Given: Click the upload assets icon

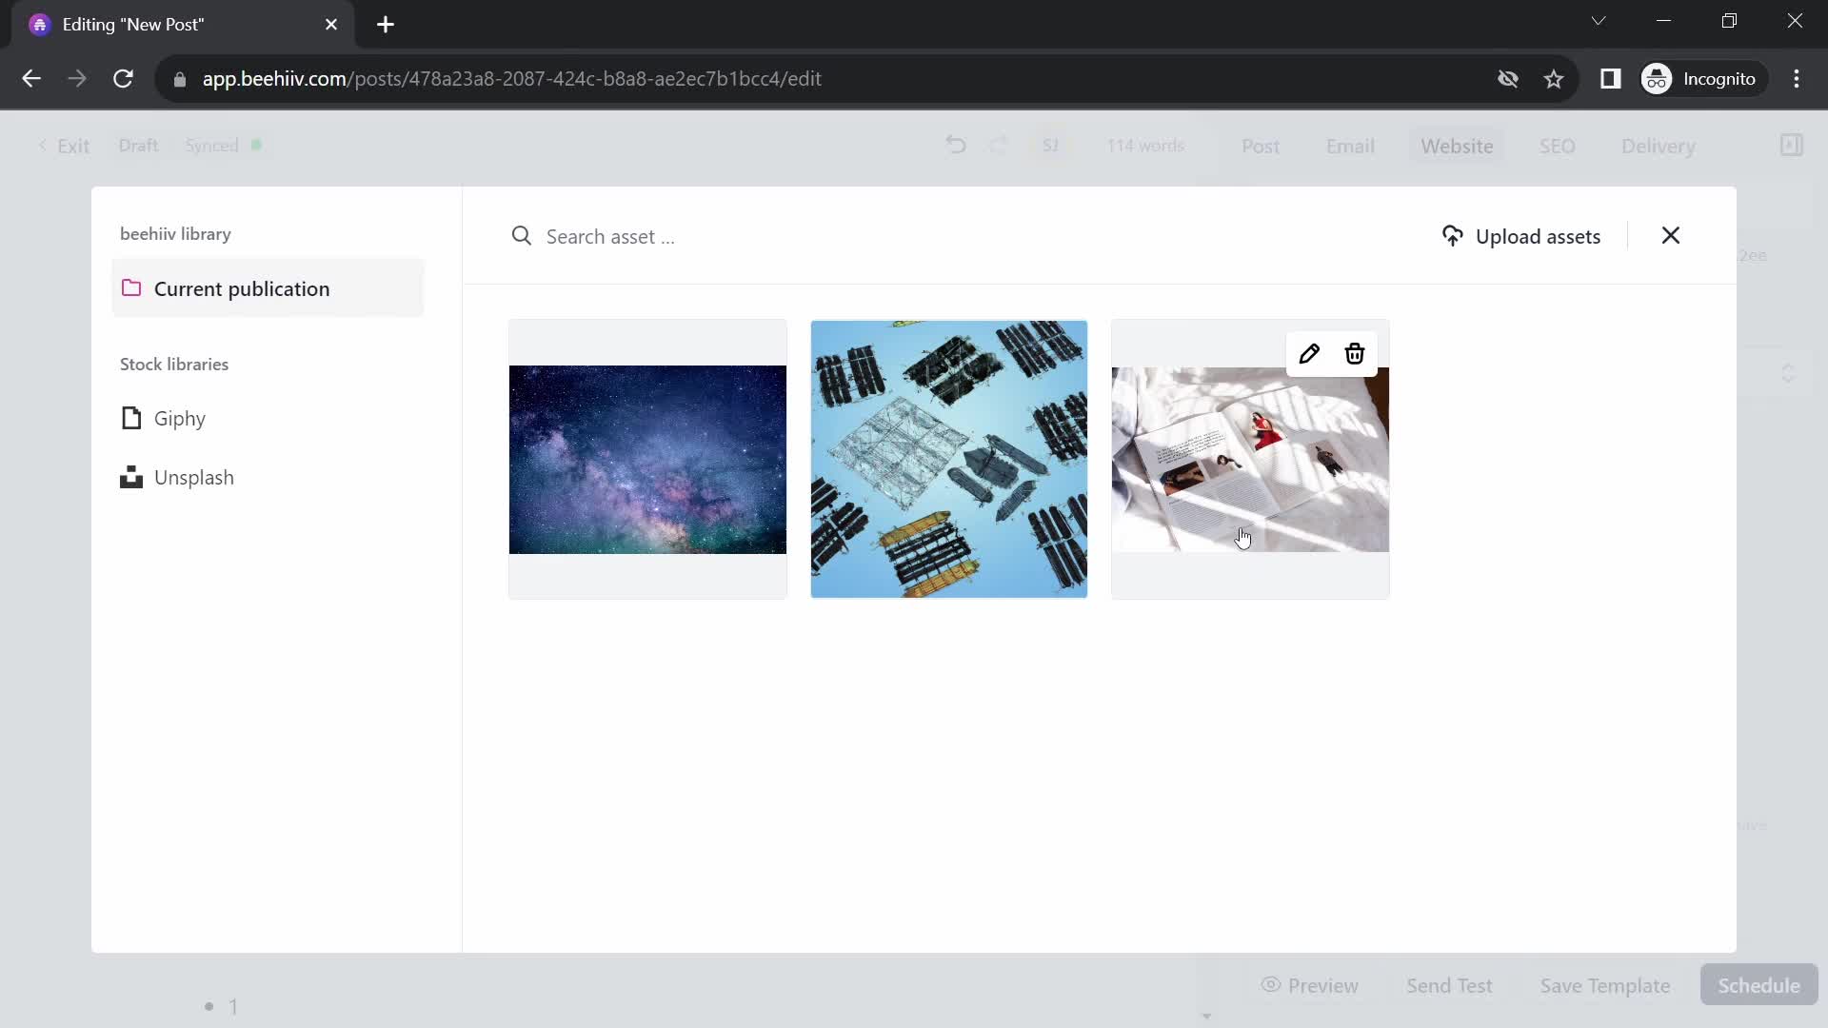Looking at the screenshot, I should pos(1451,236).
